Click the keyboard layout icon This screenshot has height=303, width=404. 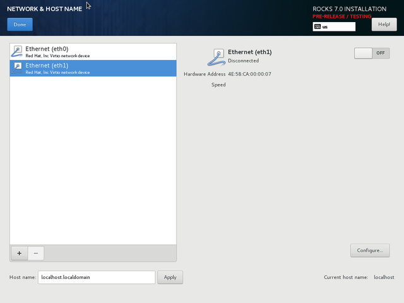click(317, 27)
